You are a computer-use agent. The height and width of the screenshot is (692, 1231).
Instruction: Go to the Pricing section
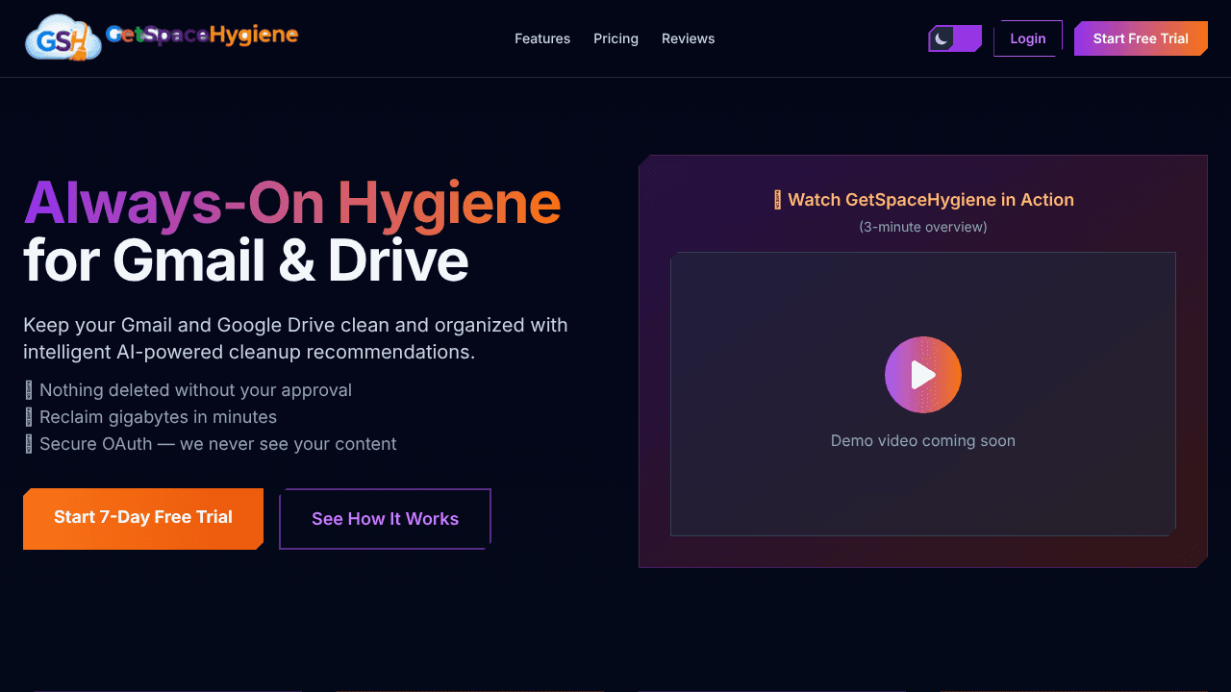(x=615, y=38)
